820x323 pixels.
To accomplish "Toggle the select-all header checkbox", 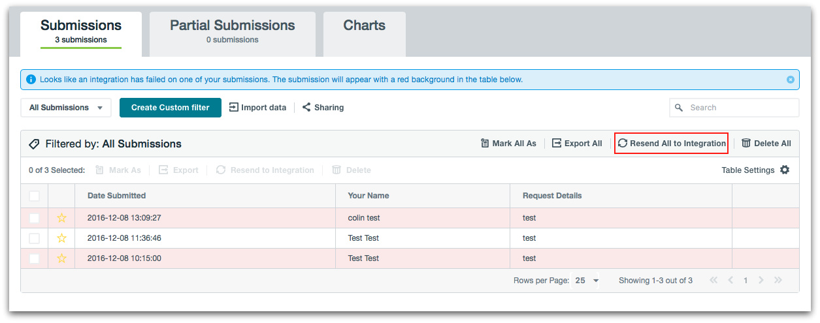I will coord(35,196).
